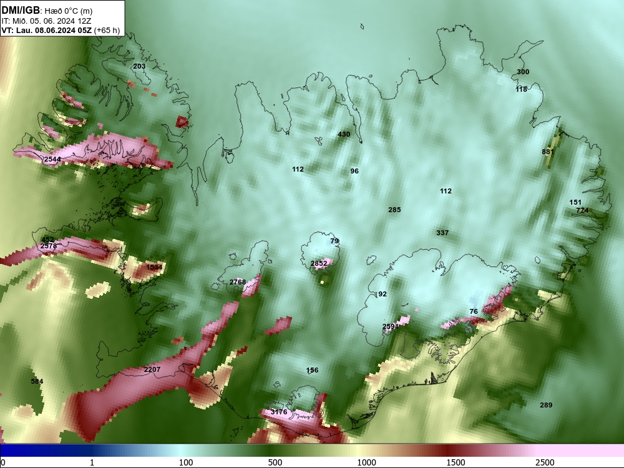Click the 2768 value label
Viewport: 624px width, 468px height.
(x=238, y=282)
